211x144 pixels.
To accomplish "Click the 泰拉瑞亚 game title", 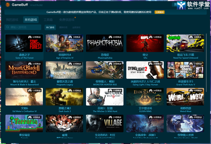I will (24, 135).
